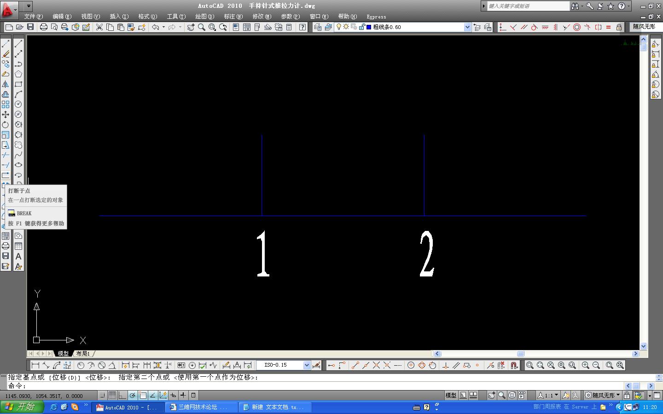Viewport: 663px width, 414px height.
Task: Expand the Redo history dropdown arrow
Action: click(x=180, y=27)
